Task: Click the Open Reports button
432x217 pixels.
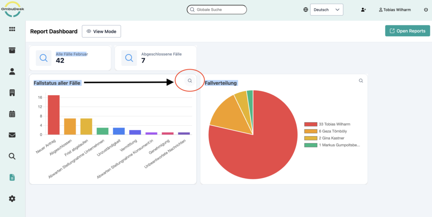Action: pyautogui.click(x=407, y=31)
